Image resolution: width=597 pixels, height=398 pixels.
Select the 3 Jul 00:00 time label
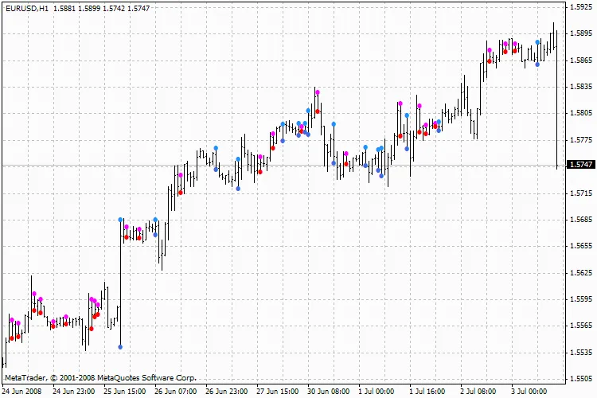click(x=527, y=392)
